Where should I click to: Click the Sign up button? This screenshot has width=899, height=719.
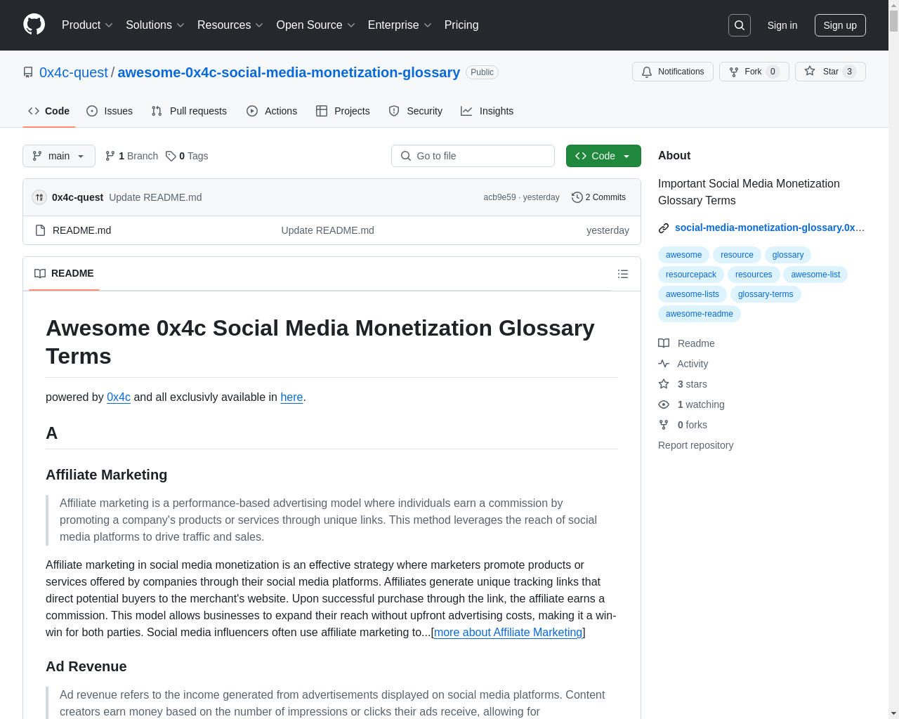pyautogui.click(x=840, y=25)
